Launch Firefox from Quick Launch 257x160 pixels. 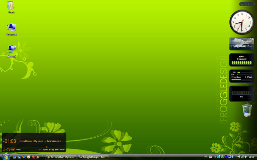point(24,157)
